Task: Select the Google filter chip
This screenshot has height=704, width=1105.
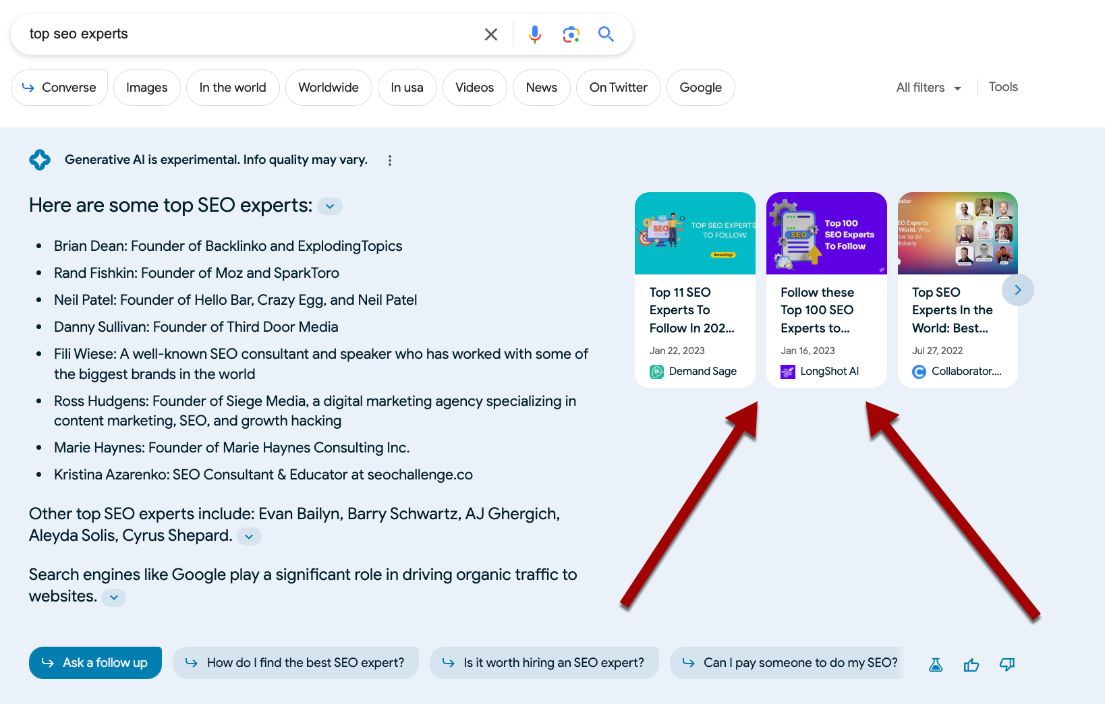Action: 701,88
